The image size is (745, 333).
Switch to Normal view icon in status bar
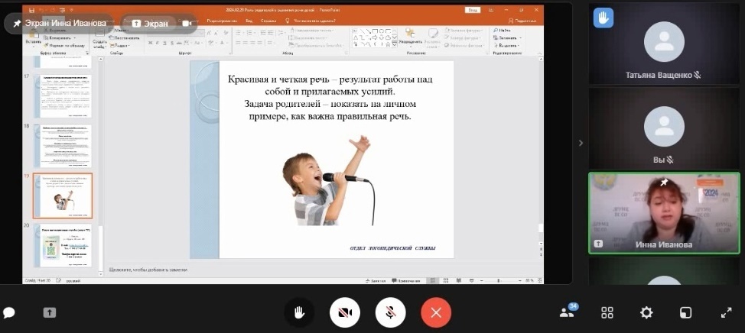coord(433,281)
